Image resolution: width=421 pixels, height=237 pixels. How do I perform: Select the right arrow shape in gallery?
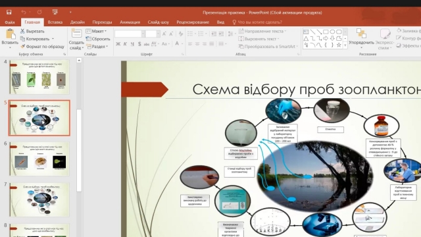click(x=326, y=38)
